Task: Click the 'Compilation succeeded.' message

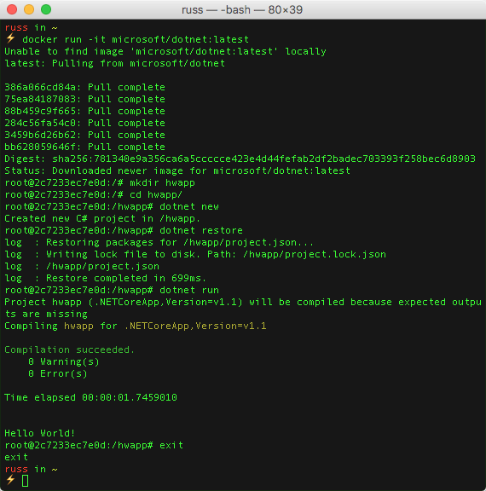Action: [x=70, y=349]
